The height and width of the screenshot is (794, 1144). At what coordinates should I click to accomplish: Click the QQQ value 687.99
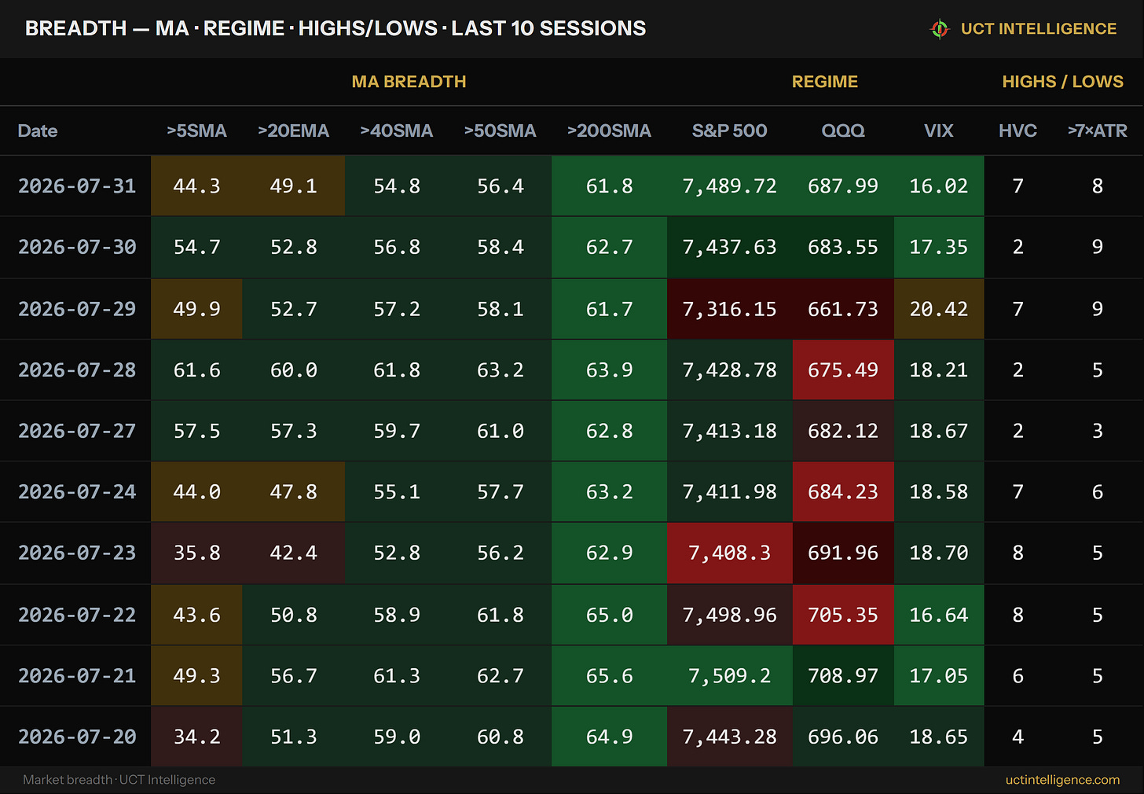pyautogui.click(x=843, y=186)
